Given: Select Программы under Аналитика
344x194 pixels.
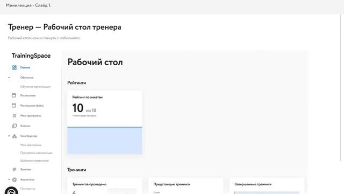Looking at the screenshot, I should pos(28,189).
